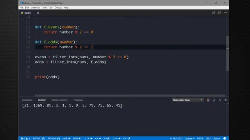Open the Status Bar Tasks output dropdown
The width and height of the screenshot is (250, 140).
pos(187,100)
